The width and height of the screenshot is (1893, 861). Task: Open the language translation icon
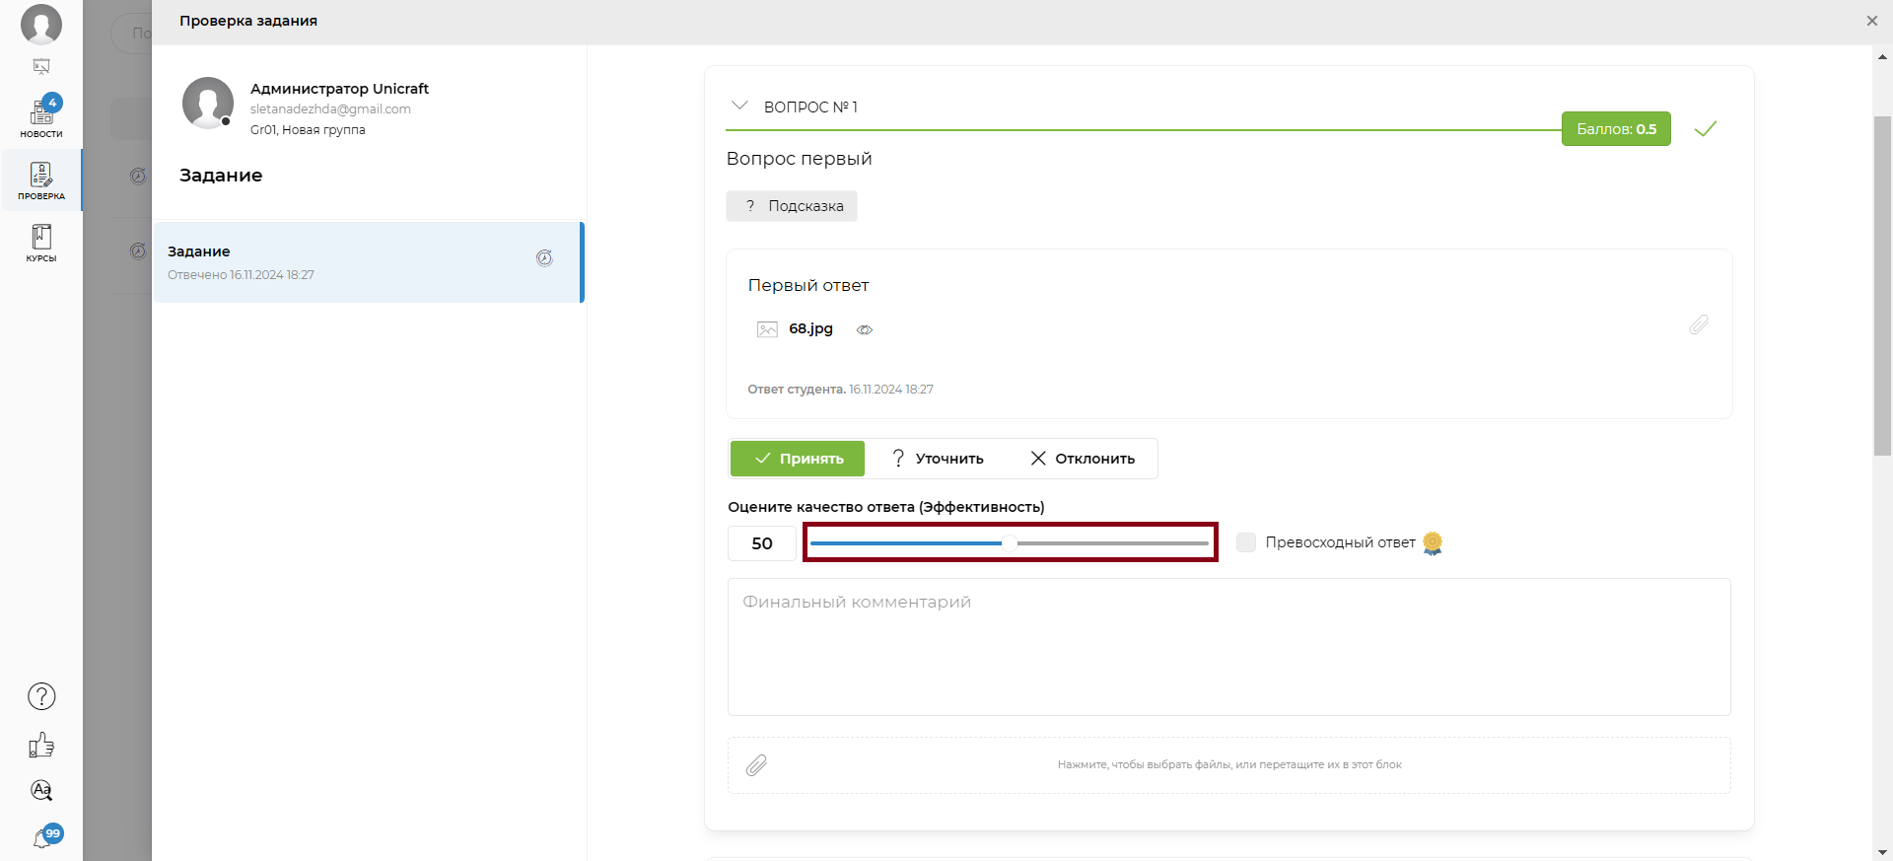tap(41, 790)
